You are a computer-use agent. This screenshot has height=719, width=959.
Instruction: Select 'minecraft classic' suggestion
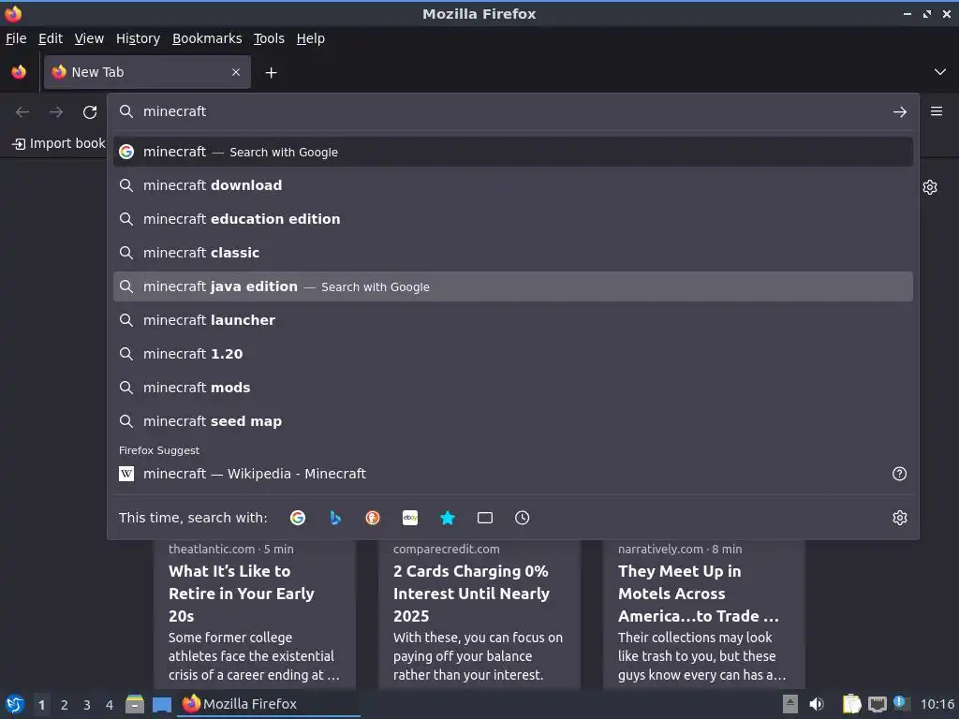[x=513, y=253]
